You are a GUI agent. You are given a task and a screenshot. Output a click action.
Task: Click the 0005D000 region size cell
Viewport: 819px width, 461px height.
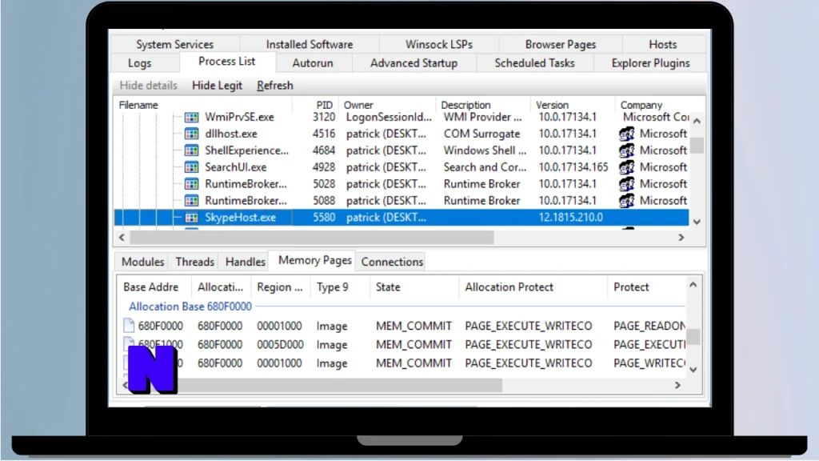(x=279, y=344)
